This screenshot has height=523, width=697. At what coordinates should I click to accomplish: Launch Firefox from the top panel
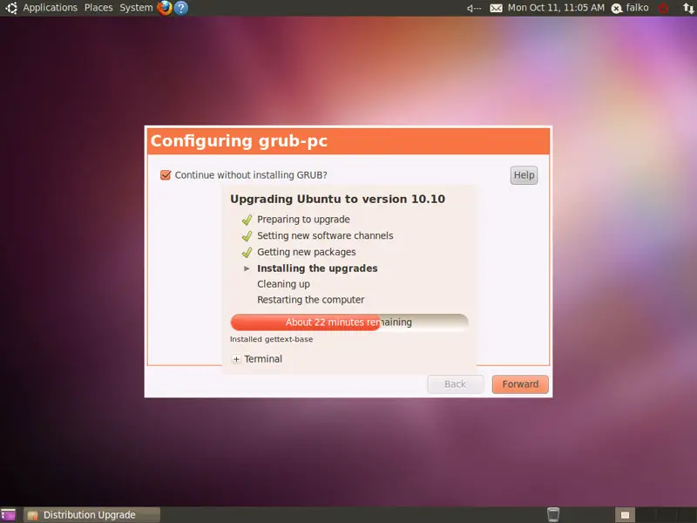(x=165, y=8)
